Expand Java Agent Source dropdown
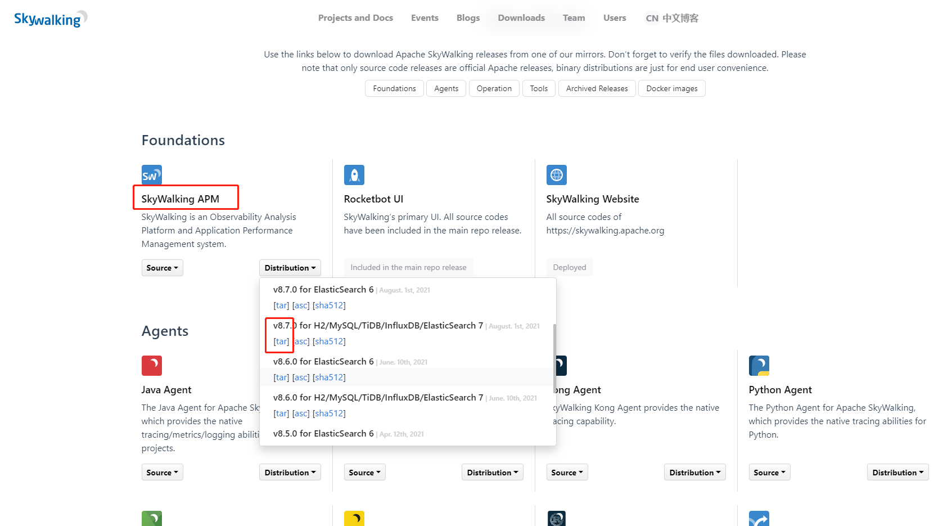Screen dimensions: 952x526 coord(162,473)
